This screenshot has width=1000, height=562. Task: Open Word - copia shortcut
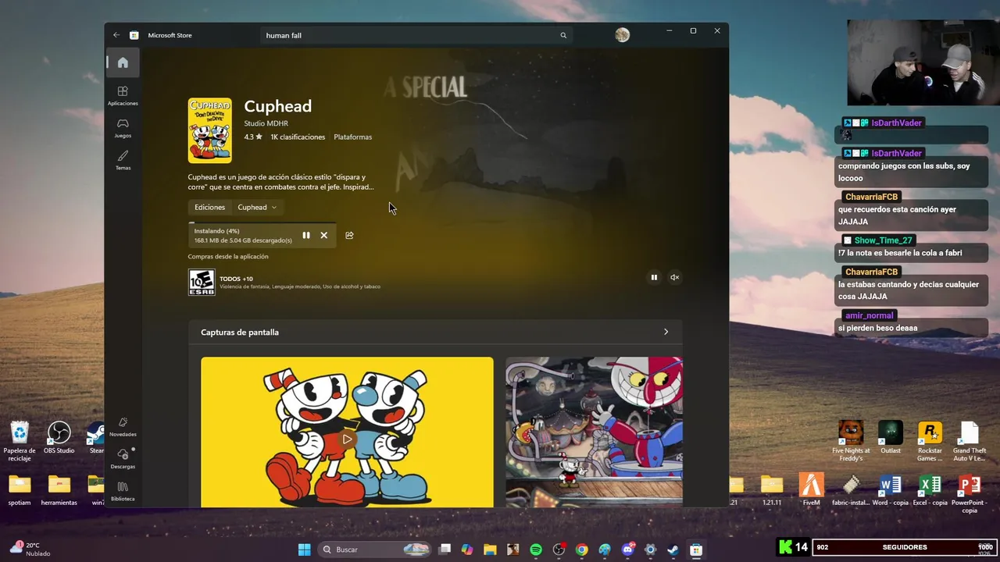click(x=891, y=490)
